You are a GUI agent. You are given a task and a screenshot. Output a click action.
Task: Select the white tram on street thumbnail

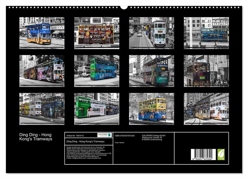(x=152, y=33)
